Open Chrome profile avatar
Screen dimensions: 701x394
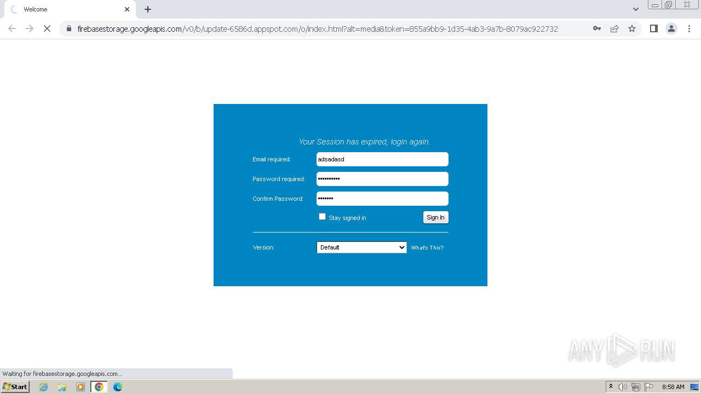(671, 28)
